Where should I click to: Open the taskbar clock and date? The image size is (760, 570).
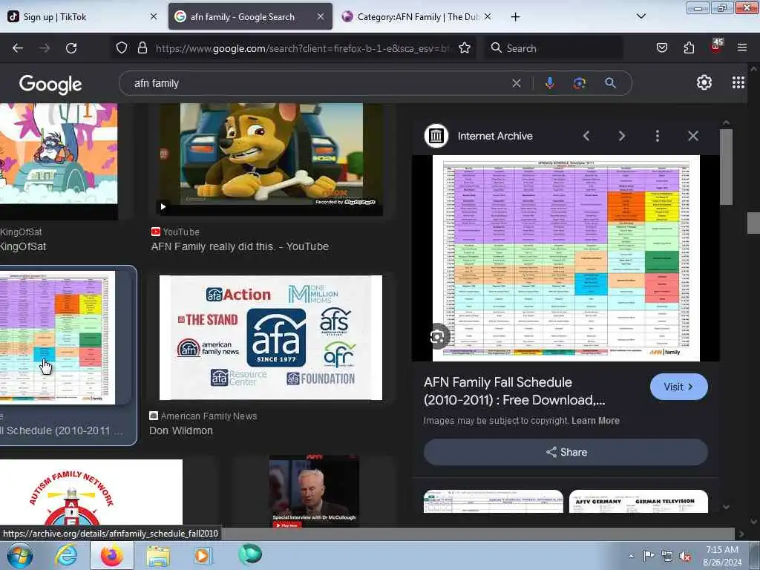pos(722,556)
